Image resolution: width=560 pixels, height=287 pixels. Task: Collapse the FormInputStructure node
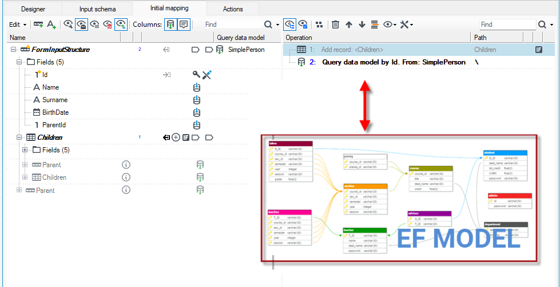coord(13,50)
